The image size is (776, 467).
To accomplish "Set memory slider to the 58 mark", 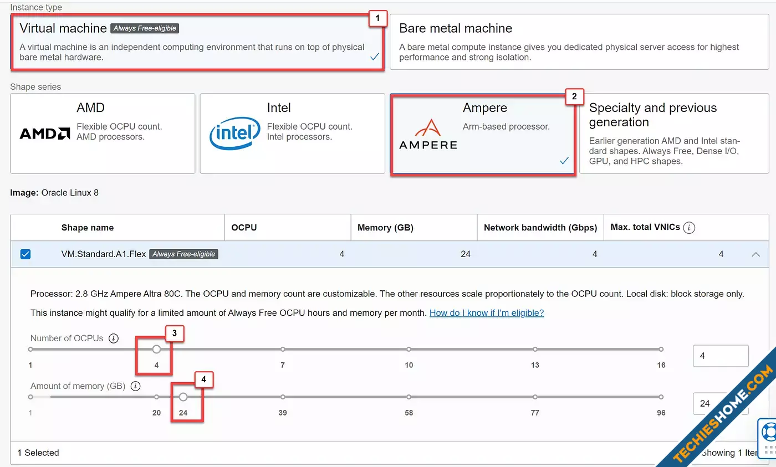I will coord(409,397).
